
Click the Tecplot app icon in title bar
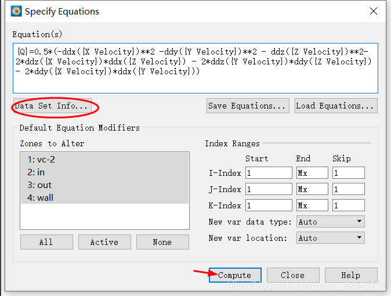click(x=16, y=11)
